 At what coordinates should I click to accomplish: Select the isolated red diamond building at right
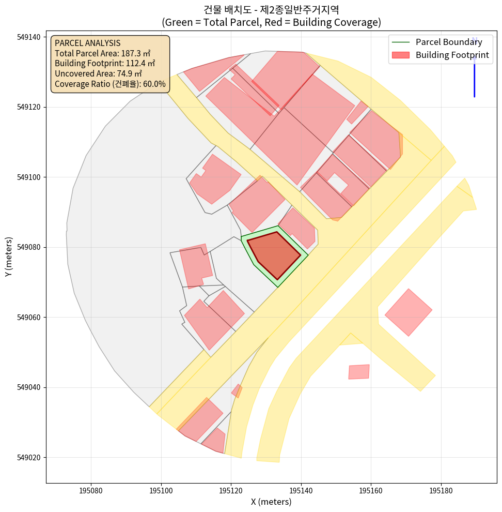(409, 312)
